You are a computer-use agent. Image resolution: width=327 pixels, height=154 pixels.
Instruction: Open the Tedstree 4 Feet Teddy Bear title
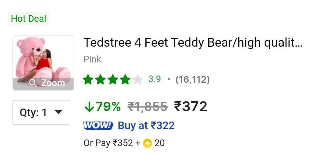tap(193, 43)
